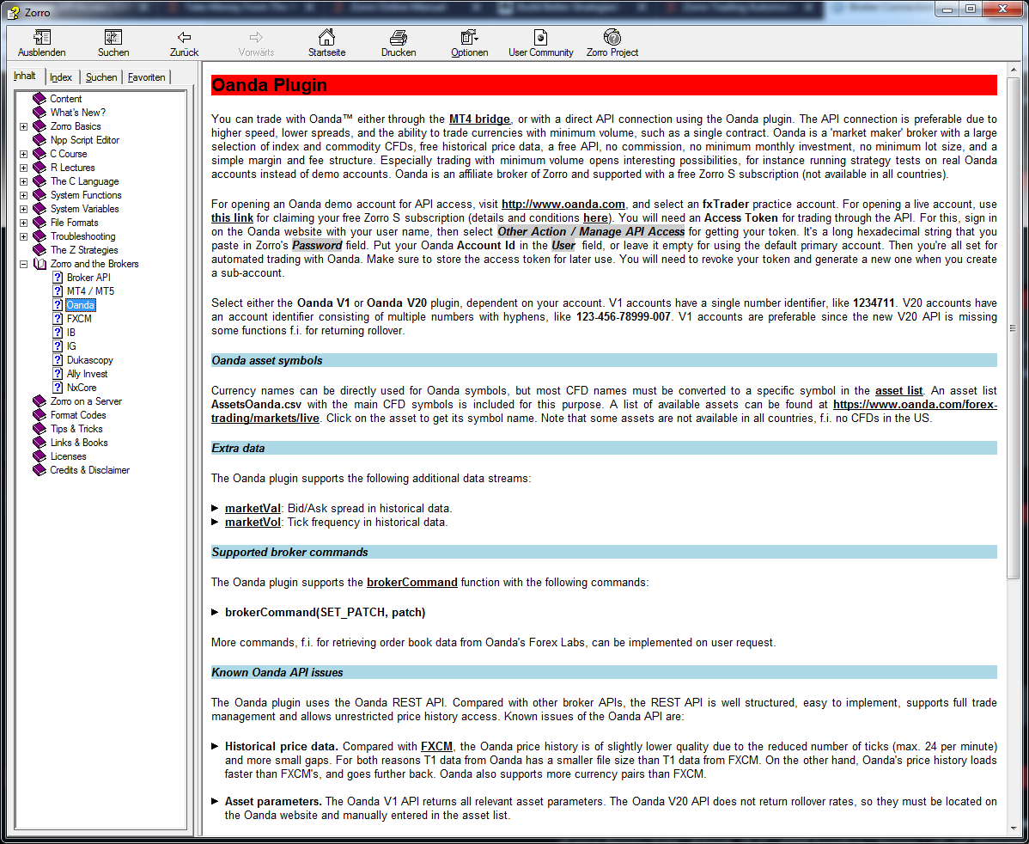Click 'here' details and conditions link
The image size is (1029, 844).
coord(595,218)
